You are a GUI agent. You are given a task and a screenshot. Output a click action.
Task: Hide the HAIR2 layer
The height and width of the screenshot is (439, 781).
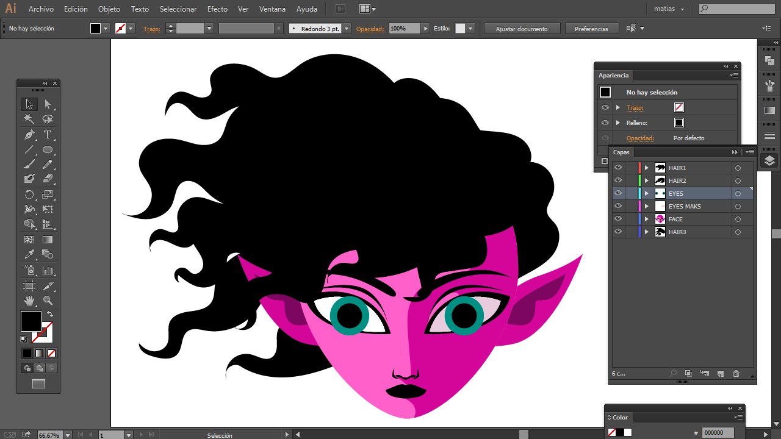pos(618,180)
